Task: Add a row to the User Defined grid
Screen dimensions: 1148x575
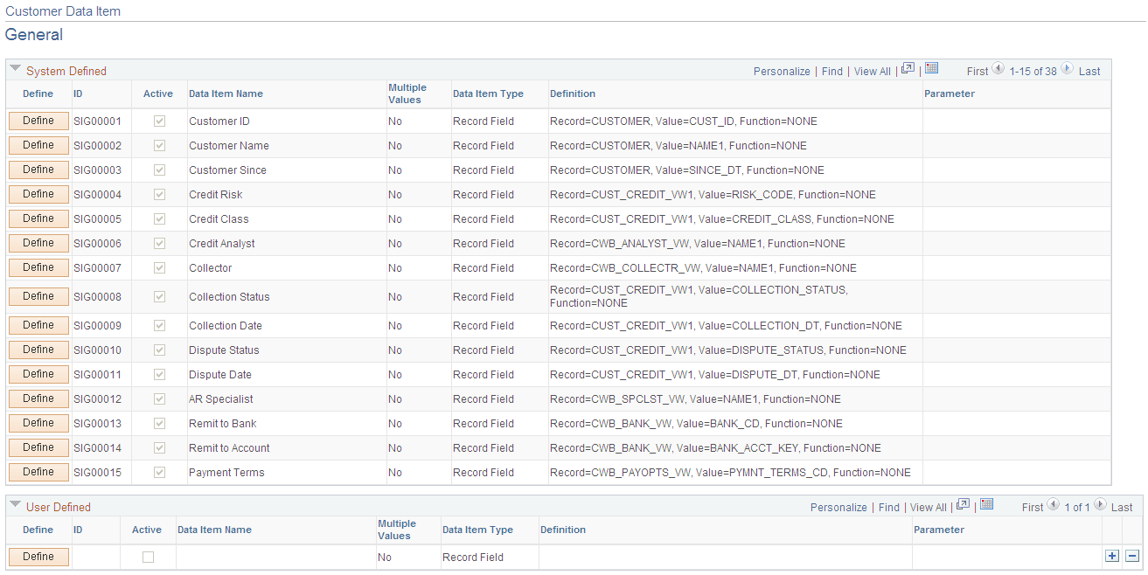Action: pyautogui.click(x=1112, y=556)
